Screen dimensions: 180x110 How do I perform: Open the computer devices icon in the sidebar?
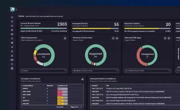12,26
